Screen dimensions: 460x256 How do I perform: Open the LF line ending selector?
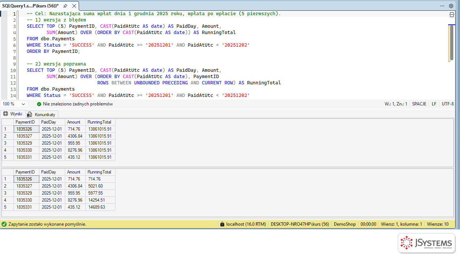pyautogui.click(x=434, y=104)
